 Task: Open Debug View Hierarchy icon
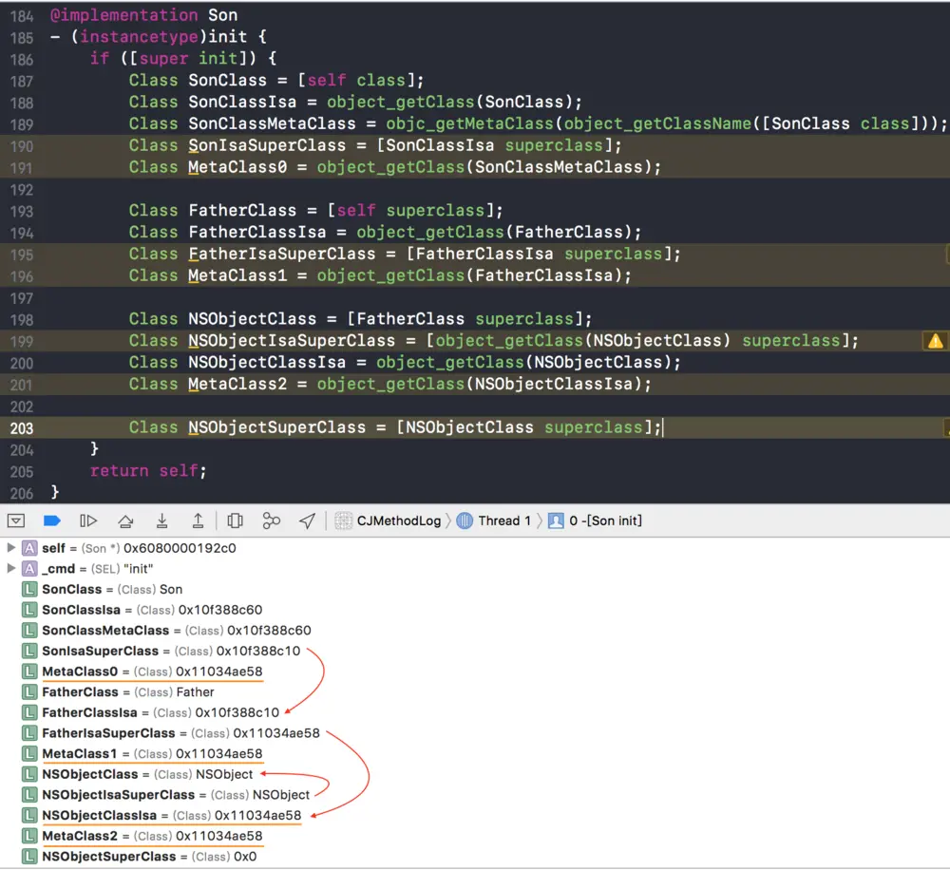pyautogui.click(x=235, y=520)
